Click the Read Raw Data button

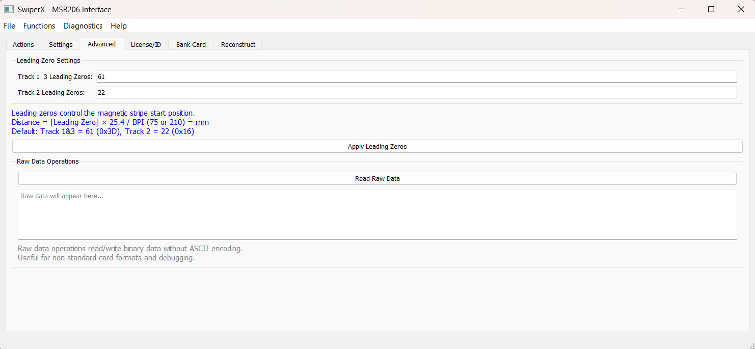tap(377, 178)
